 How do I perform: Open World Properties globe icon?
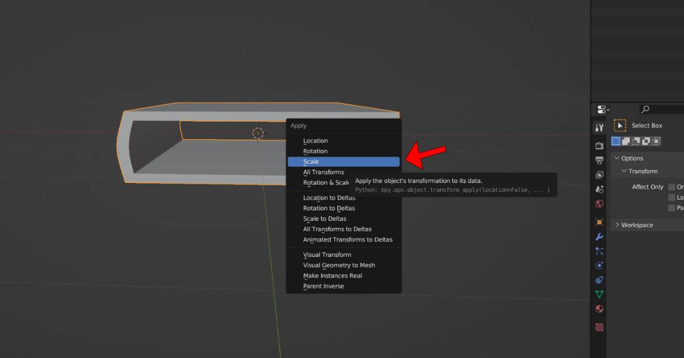[599, 204]
